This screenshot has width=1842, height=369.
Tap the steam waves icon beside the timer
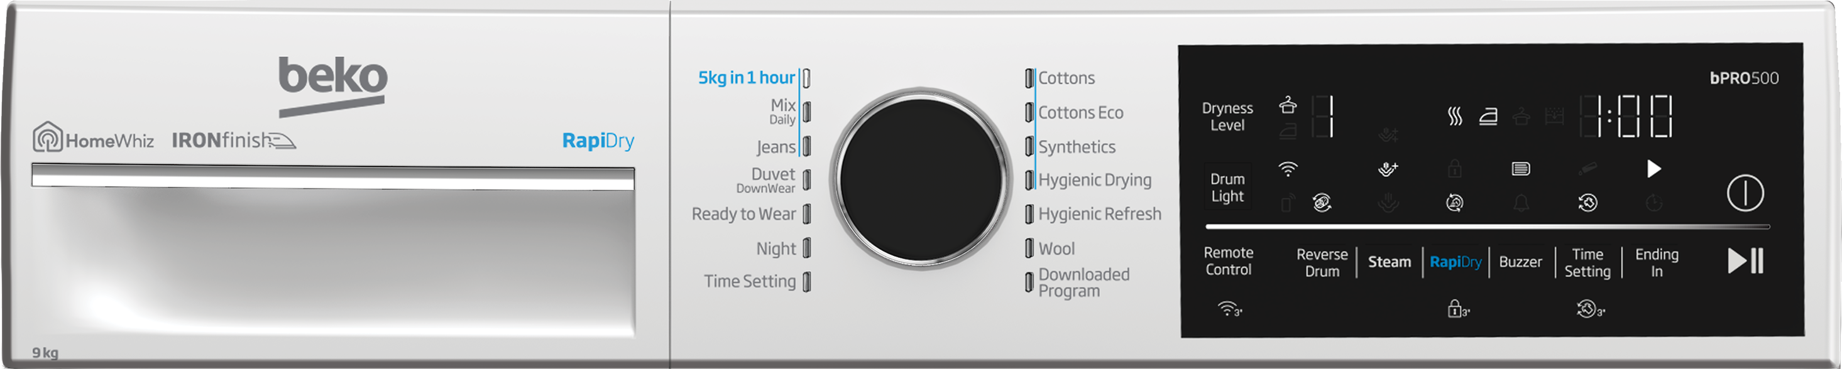pyautogui.click(x=1454, y=115)
